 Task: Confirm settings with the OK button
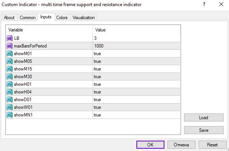click(x=150, y=145)
